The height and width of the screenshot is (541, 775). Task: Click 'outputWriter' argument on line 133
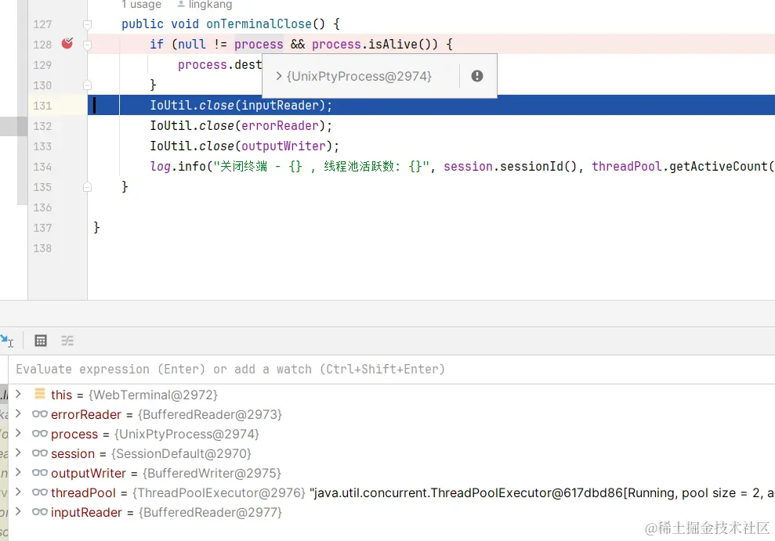(284, 146)
